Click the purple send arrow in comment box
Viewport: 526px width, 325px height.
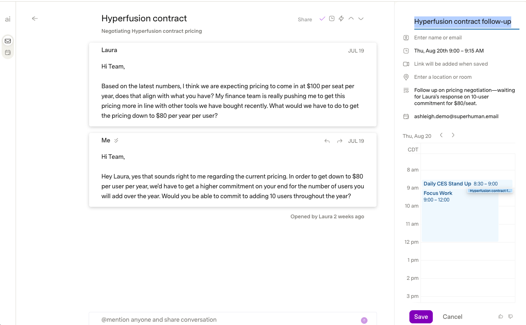[364, 320]
